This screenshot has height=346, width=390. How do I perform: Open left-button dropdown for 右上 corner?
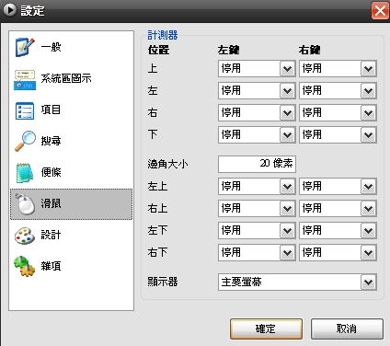pos(257,208)
